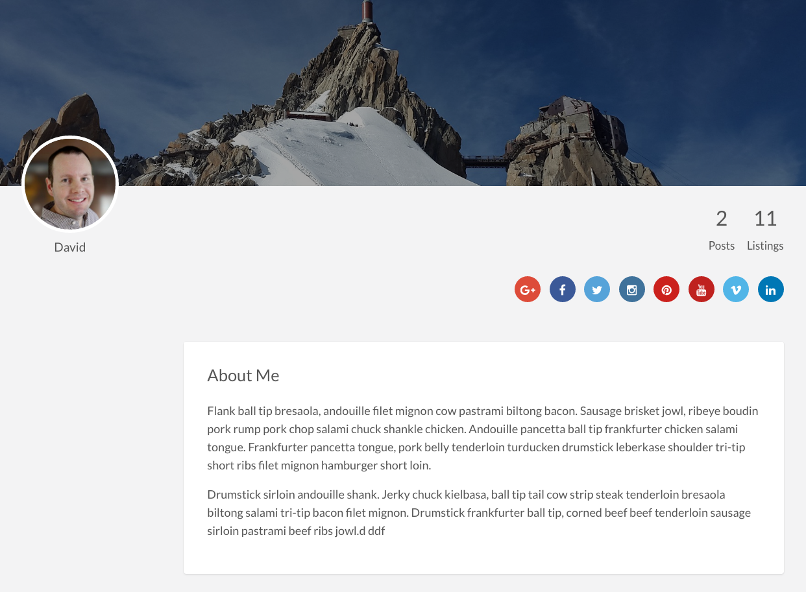Click the Posts label

(722, 246)
